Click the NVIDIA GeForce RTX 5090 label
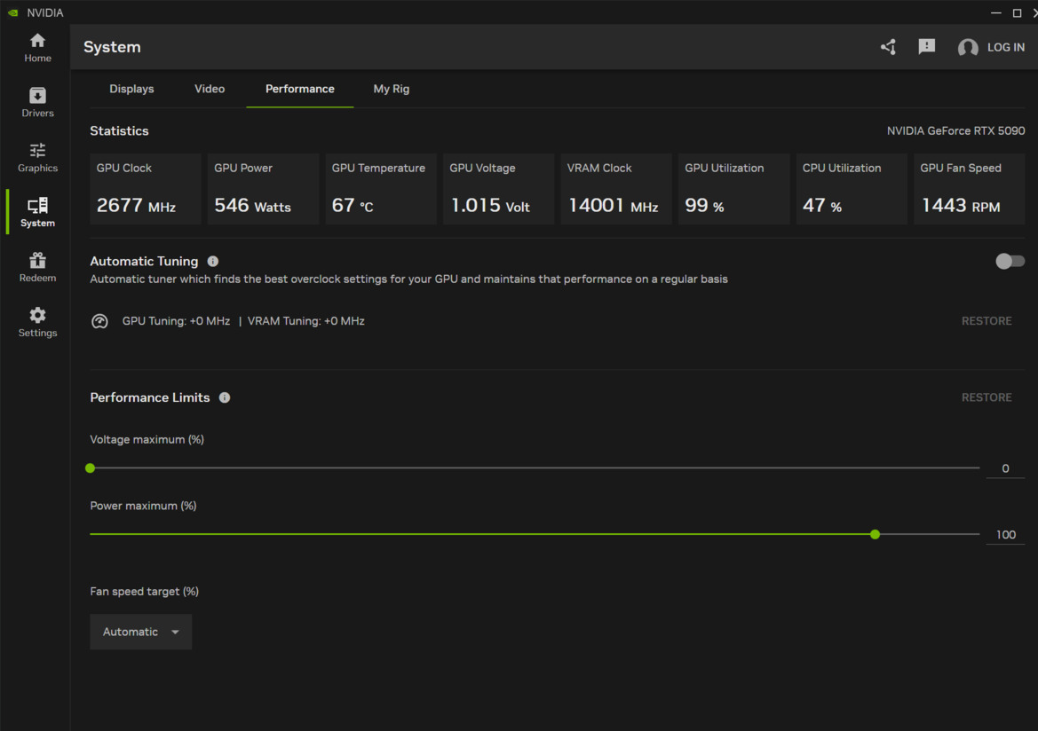The height and width of the screenshot is (731, 1038). point(956,131)
